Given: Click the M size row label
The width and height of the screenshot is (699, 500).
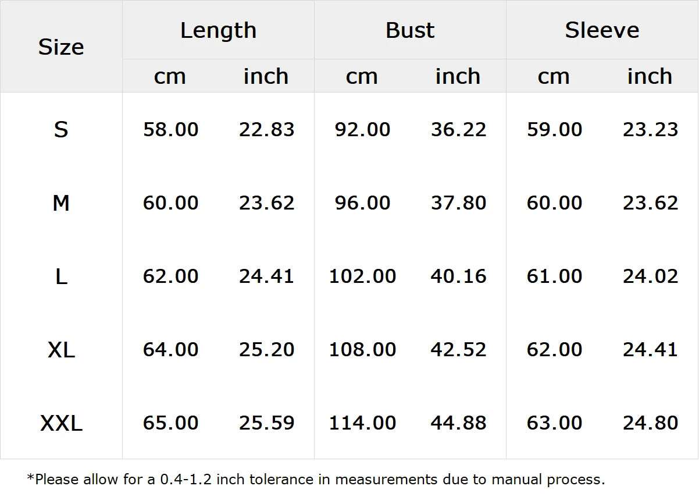Looking at the screenshot, I should click(x=61, y=203).
